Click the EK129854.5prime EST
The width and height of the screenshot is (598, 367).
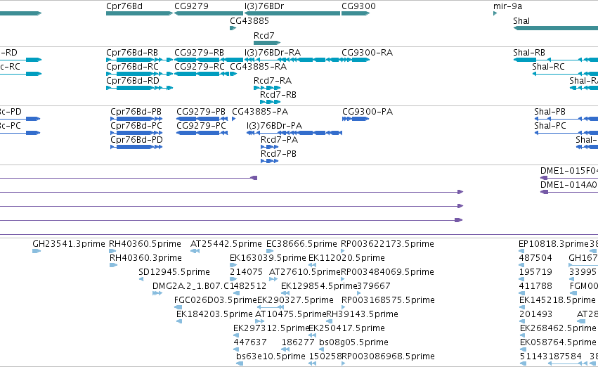click(x=284, y=293)
